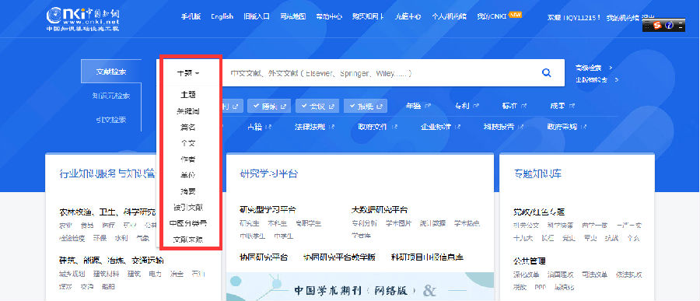Click external-link icon beside 年鉴
Screen dimensions: 700x301
coord(428,107)
